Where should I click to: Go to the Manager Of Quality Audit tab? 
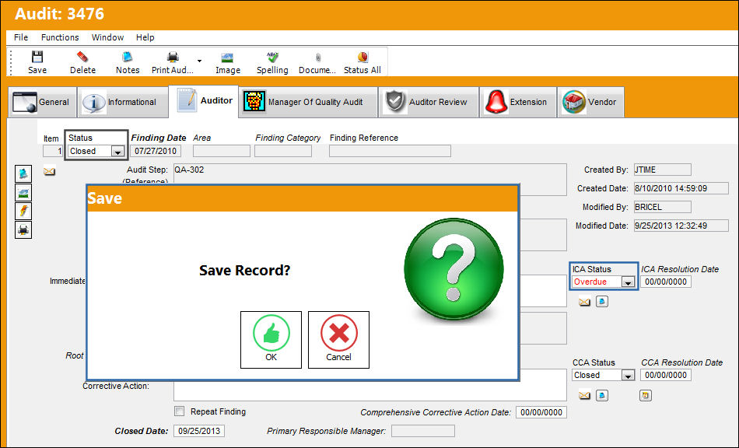click(x=308, y=102)
